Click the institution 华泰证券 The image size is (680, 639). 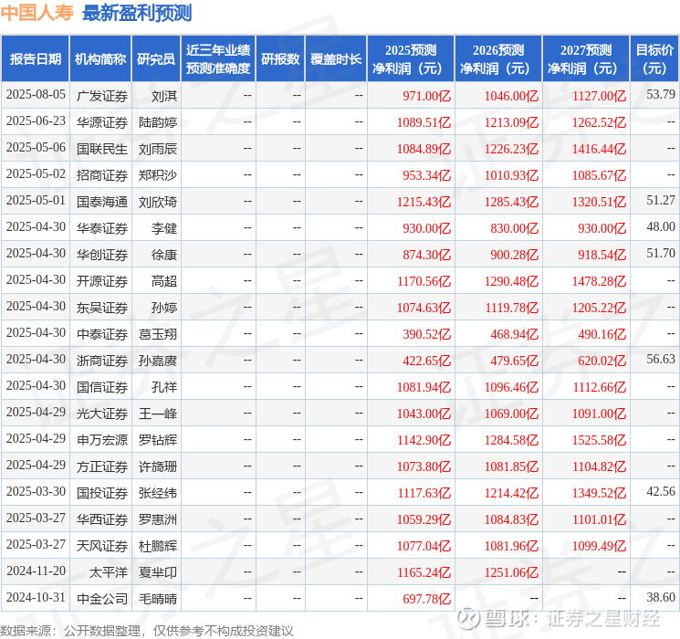pos(102,228)
